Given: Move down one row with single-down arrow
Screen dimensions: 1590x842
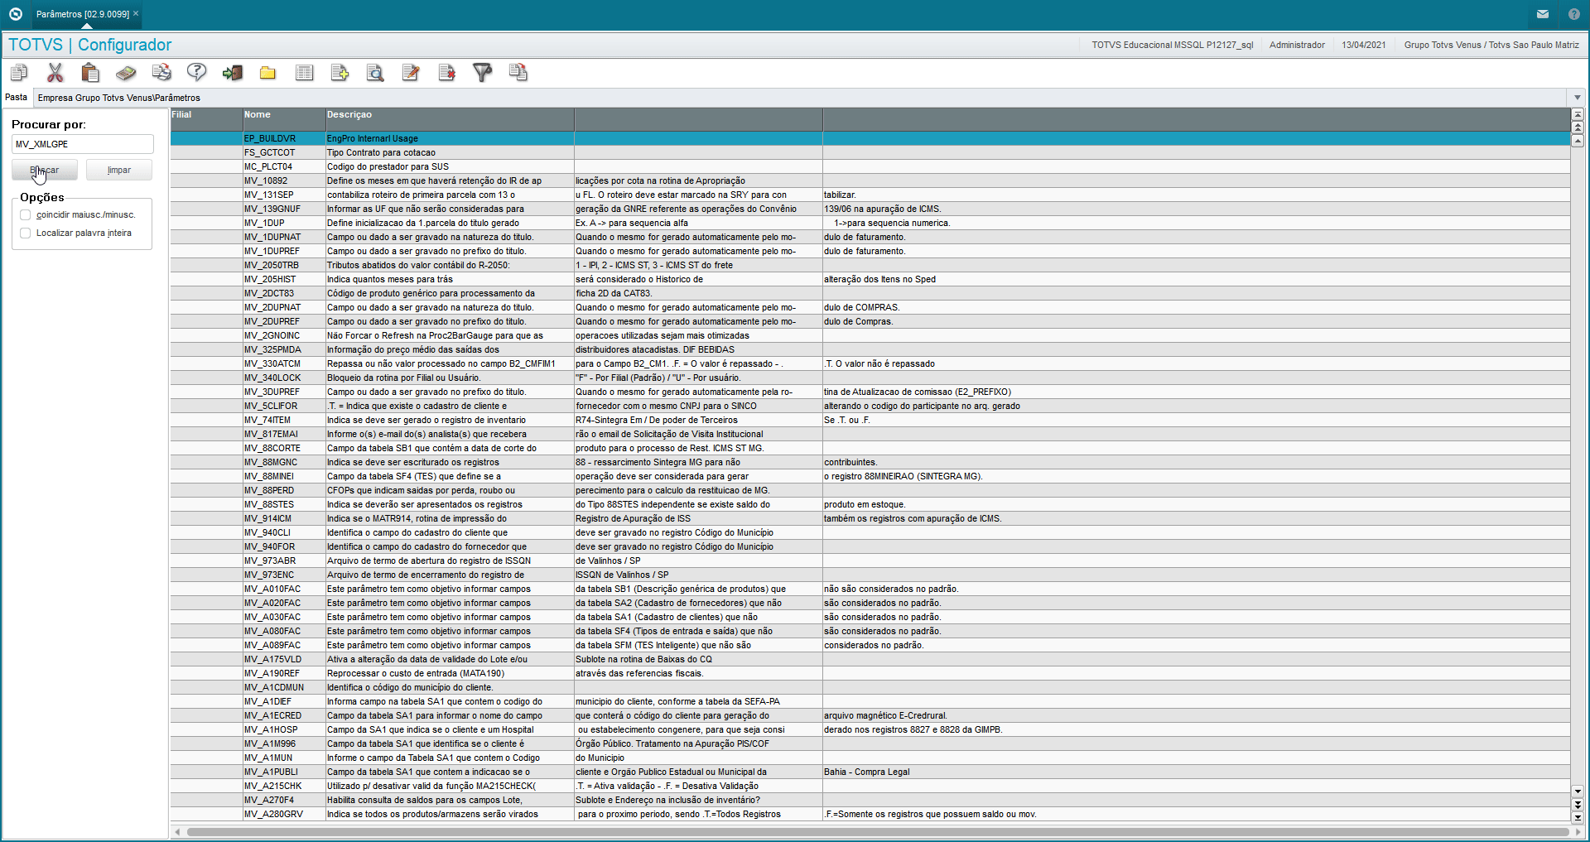Looking at the screenshot, I should coord(1578,791).
